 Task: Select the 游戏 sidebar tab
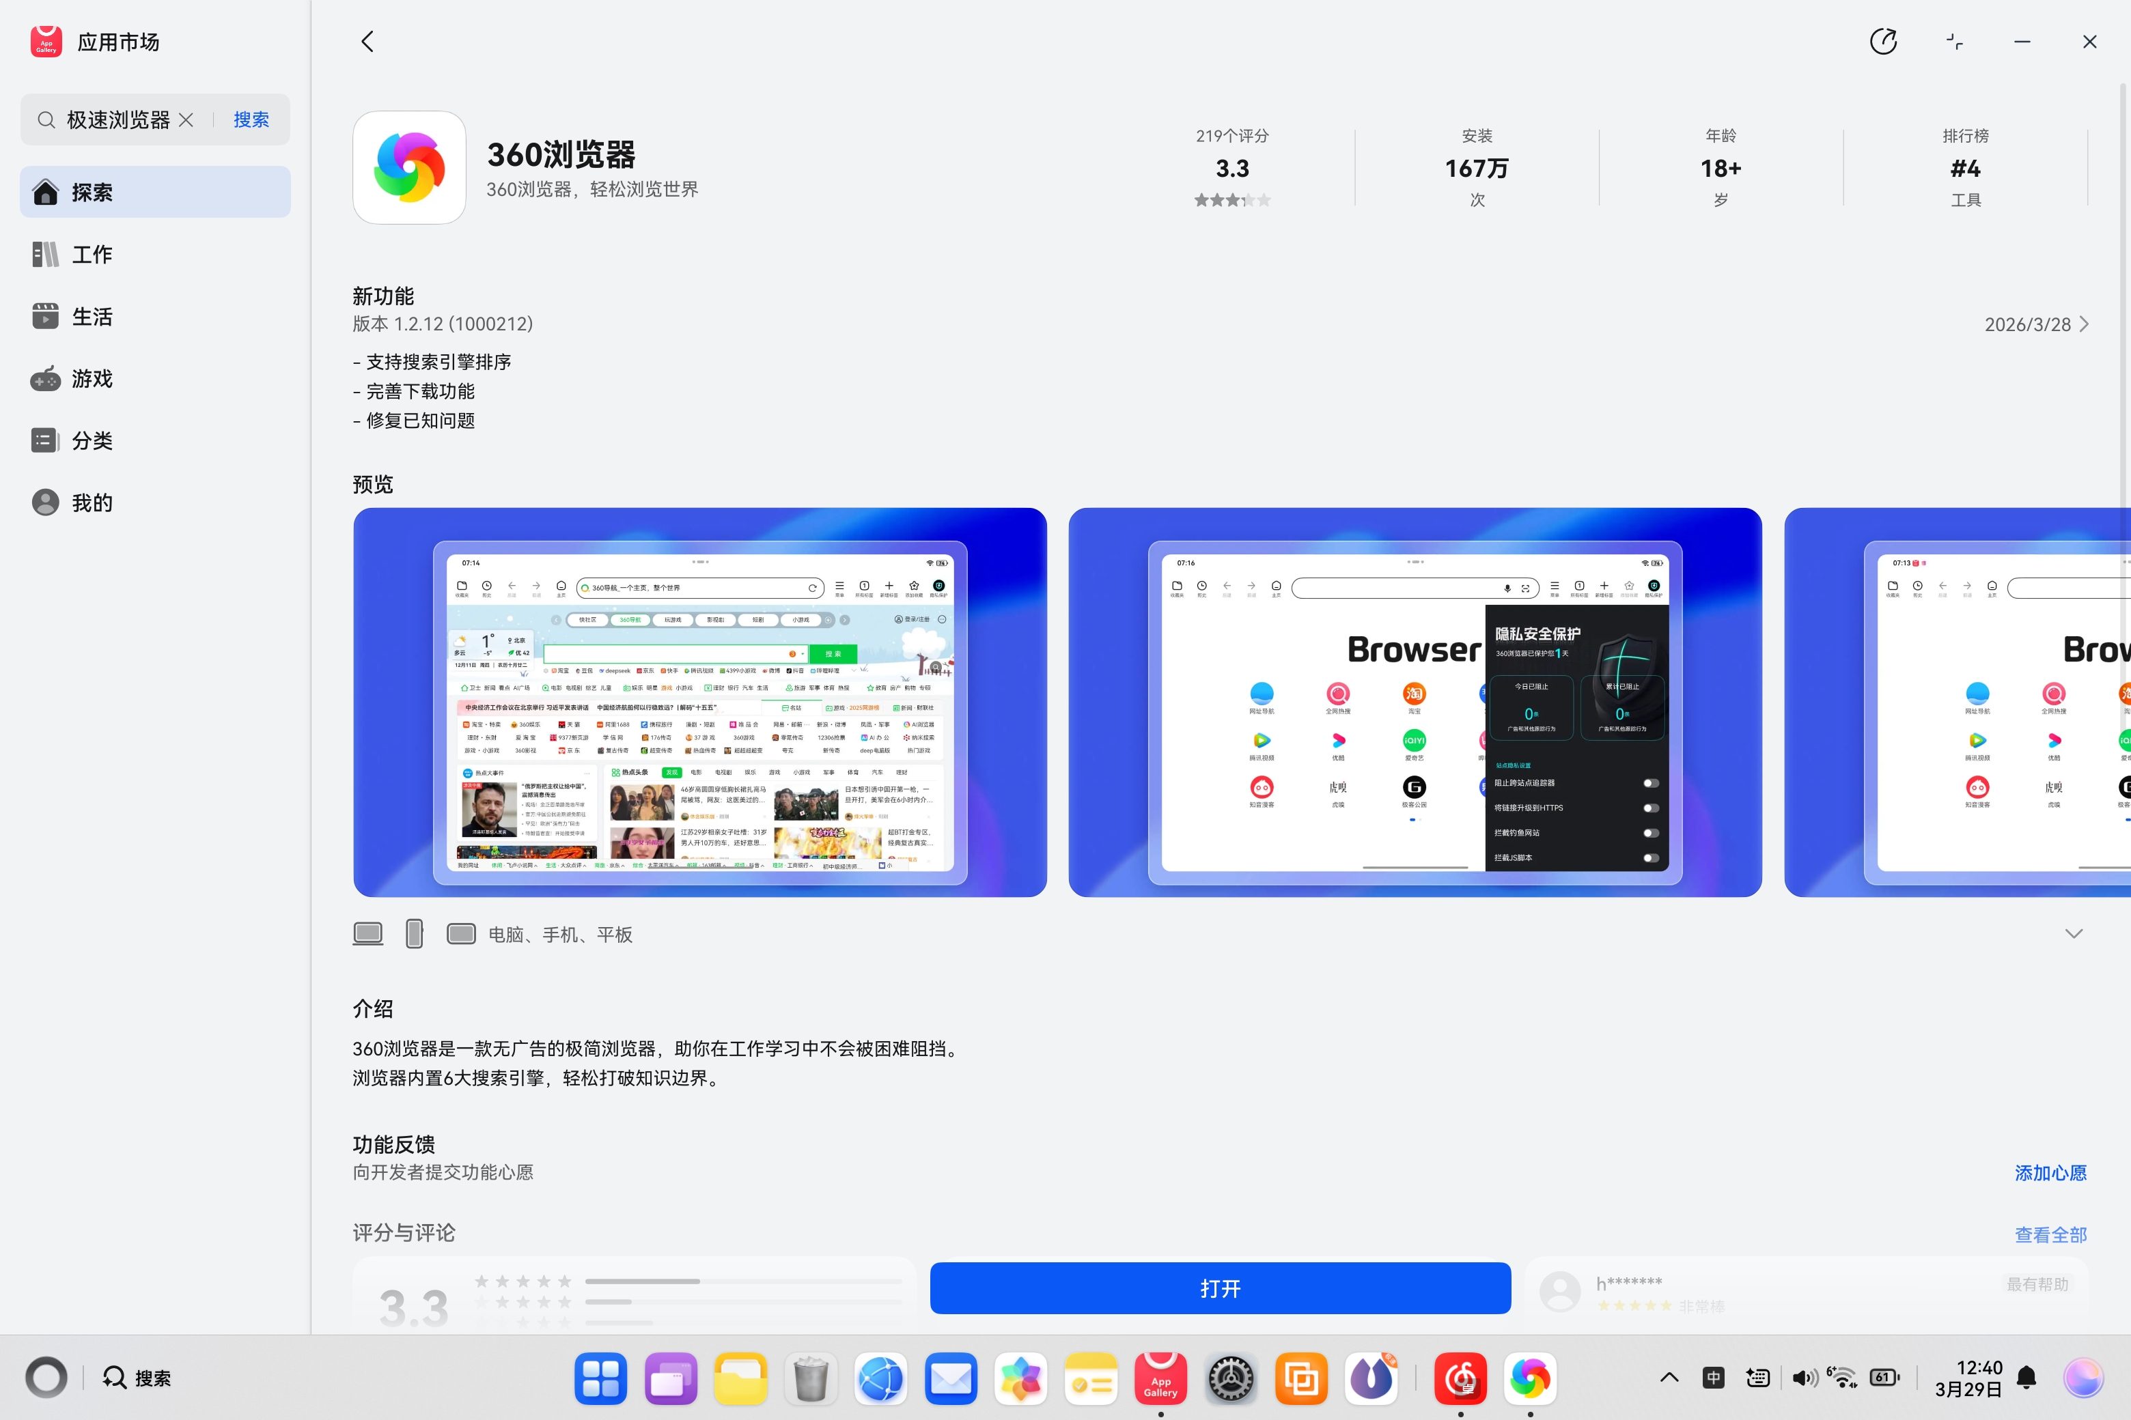pos(155,378)
